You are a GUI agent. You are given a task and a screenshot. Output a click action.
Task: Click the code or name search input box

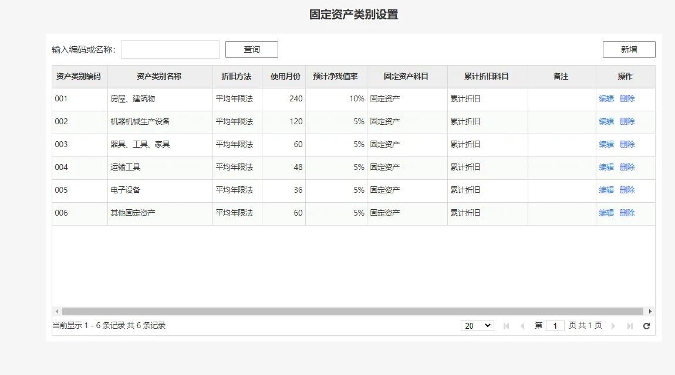tap(170, 49)
